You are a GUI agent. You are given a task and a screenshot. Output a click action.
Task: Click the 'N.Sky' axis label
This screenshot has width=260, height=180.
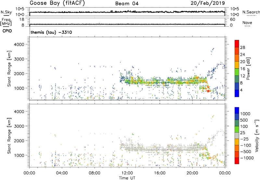(x=6, y=12)
